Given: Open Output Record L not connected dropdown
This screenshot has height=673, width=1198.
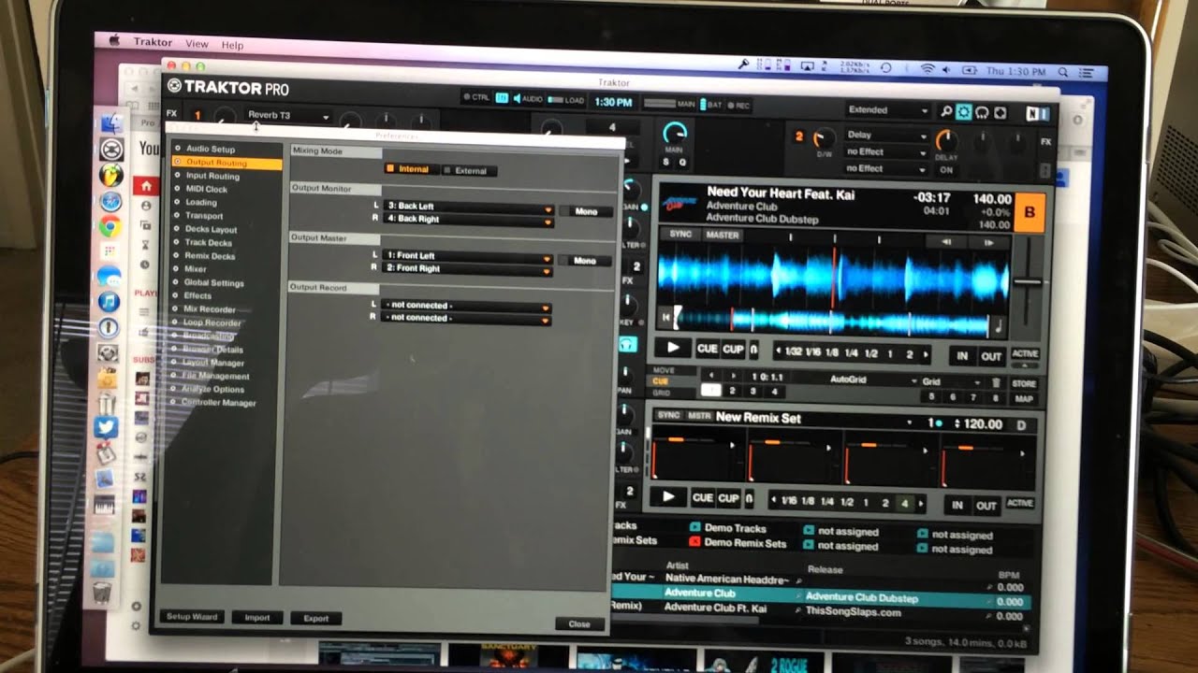Looking at the screenshot, I should [x=466, y=306].
